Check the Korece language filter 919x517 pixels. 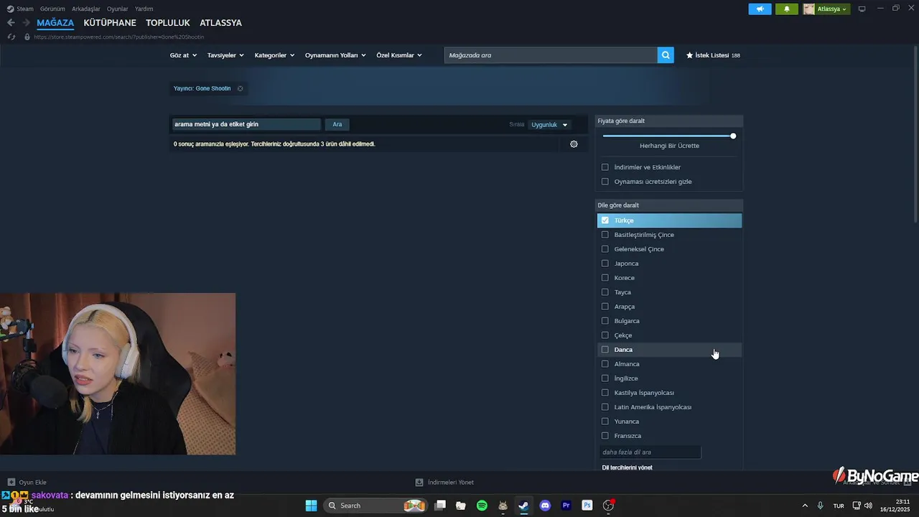point(605,278)
